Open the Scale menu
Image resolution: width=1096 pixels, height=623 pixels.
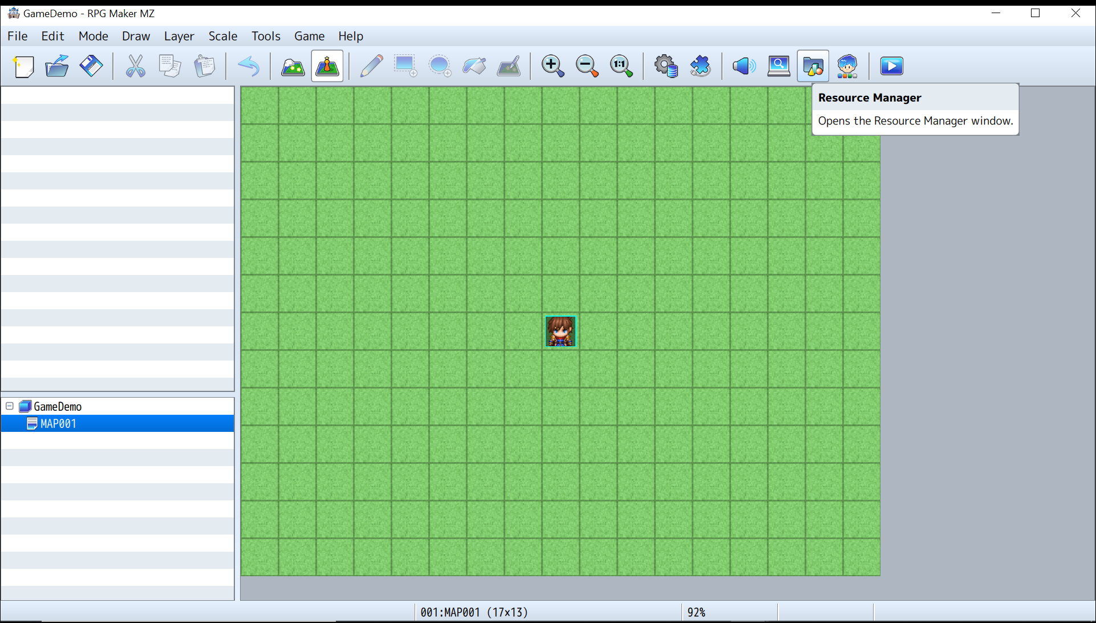coord(222,36)
